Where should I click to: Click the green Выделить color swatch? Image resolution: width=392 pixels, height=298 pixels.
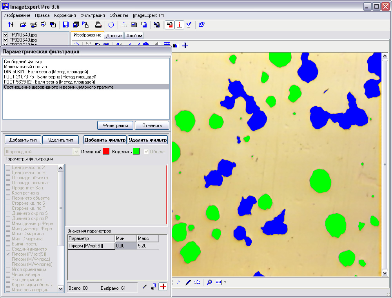pos(136,152)
